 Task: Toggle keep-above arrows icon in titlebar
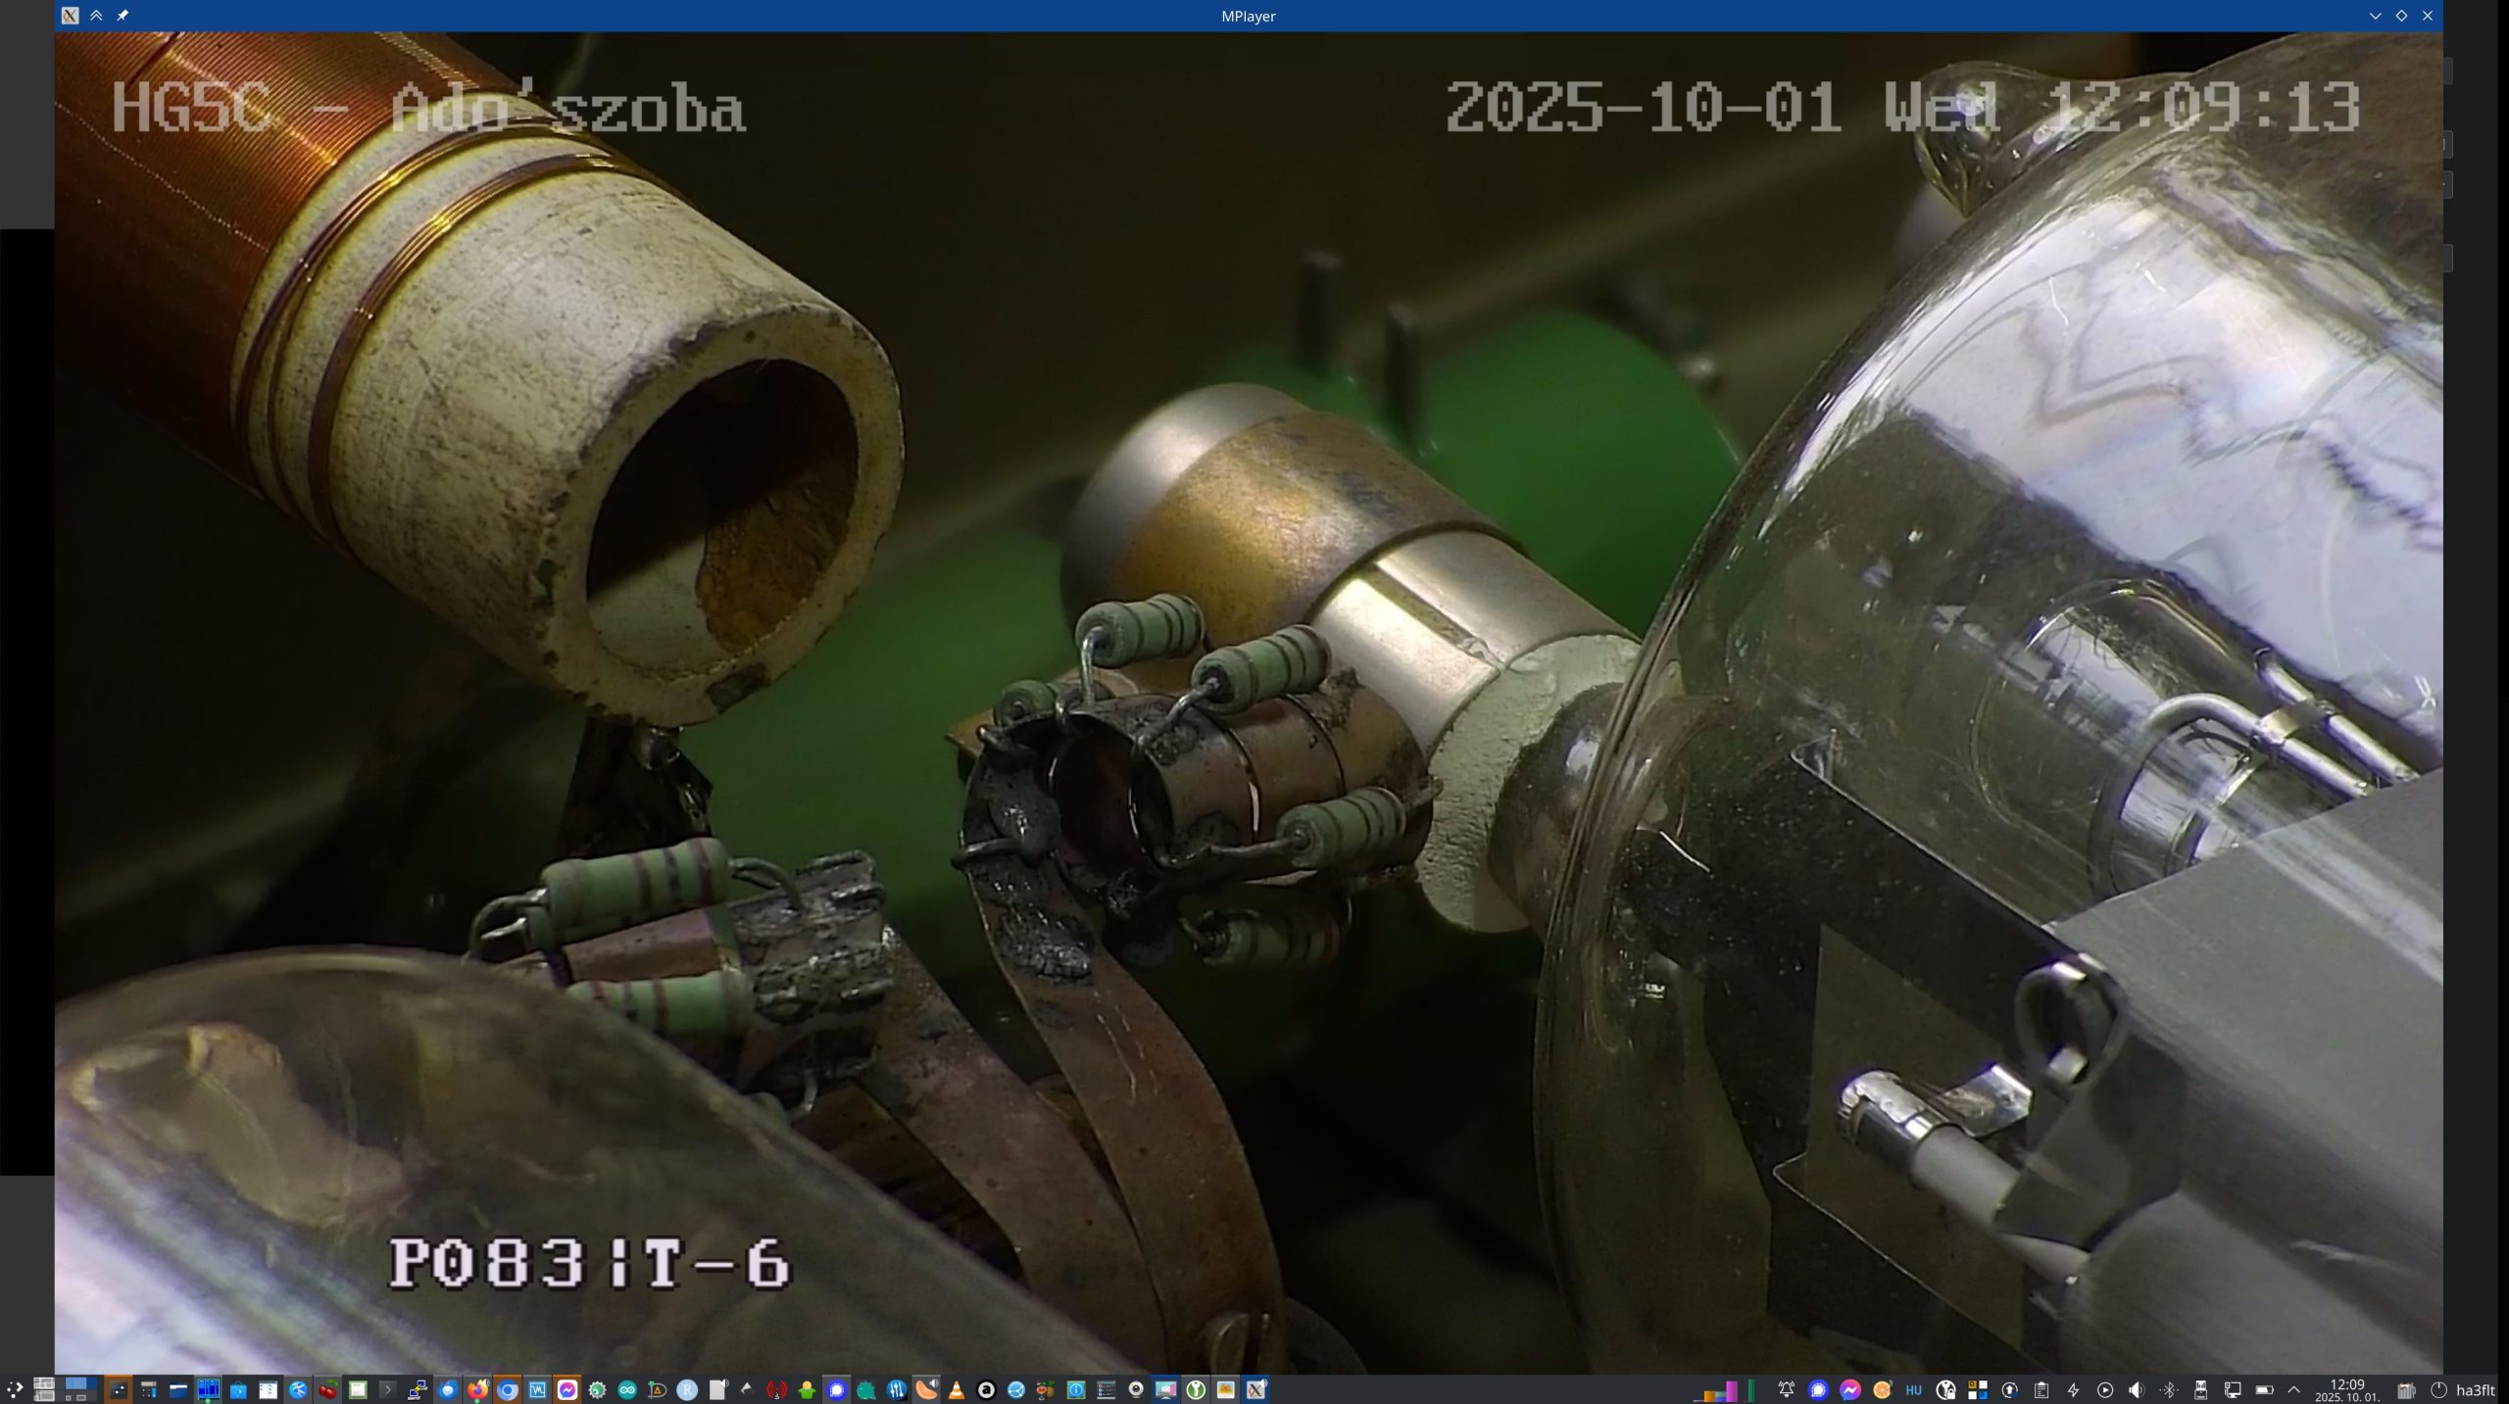96,16
